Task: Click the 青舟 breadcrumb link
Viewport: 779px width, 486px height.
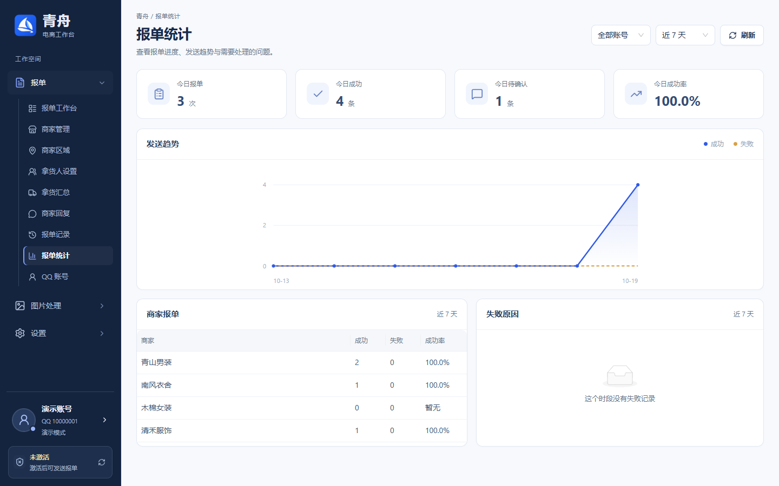Action: coord(142,16)
